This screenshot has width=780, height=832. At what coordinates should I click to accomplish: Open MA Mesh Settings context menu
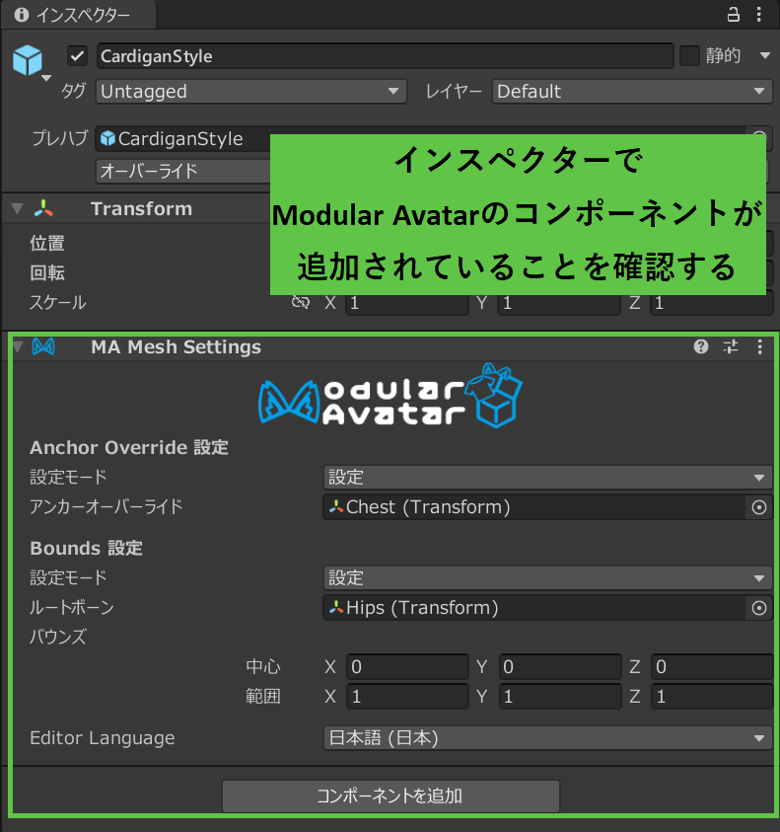click(x=759, y=346)
